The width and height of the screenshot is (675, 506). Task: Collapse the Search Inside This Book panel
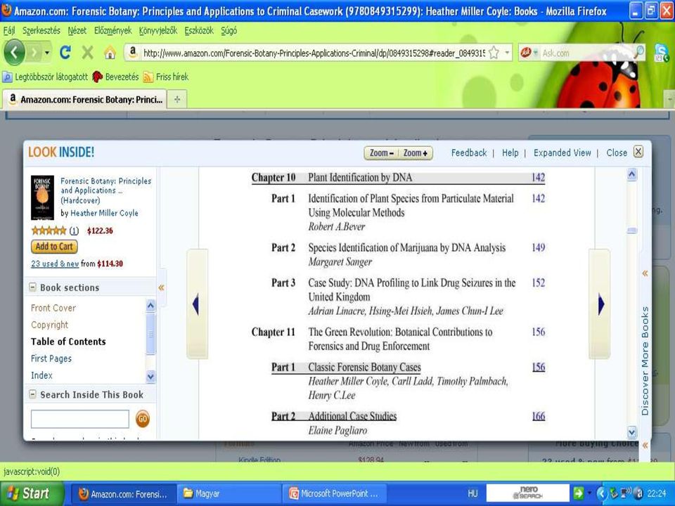tap(32, 394)
